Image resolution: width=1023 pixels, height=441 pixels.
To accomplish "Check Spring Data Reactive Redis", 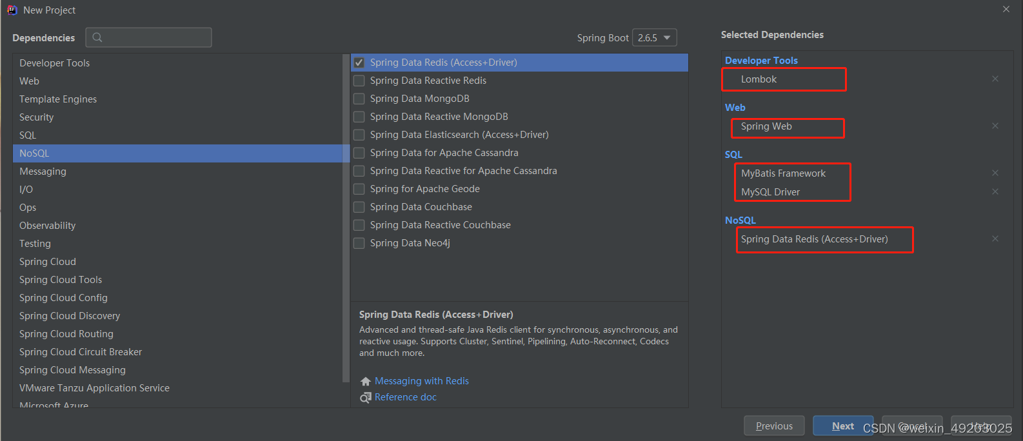I will coord(359,81).
